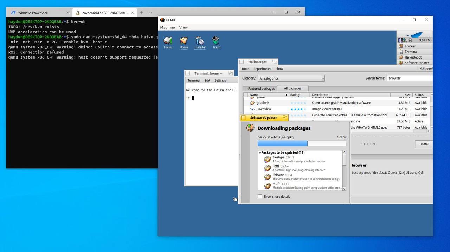450x252 pixels.
Task: Sort by the Size column header
Action: tap(401, 95)
